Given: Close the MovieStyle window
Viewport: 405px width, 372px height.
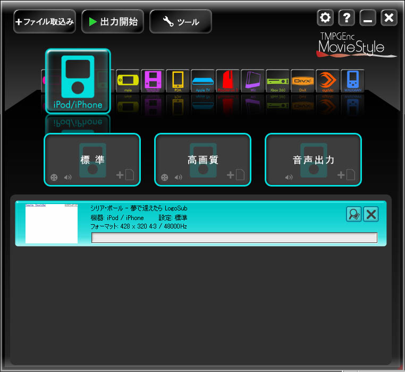Looking at the screenshot, I should click(389, 18).
